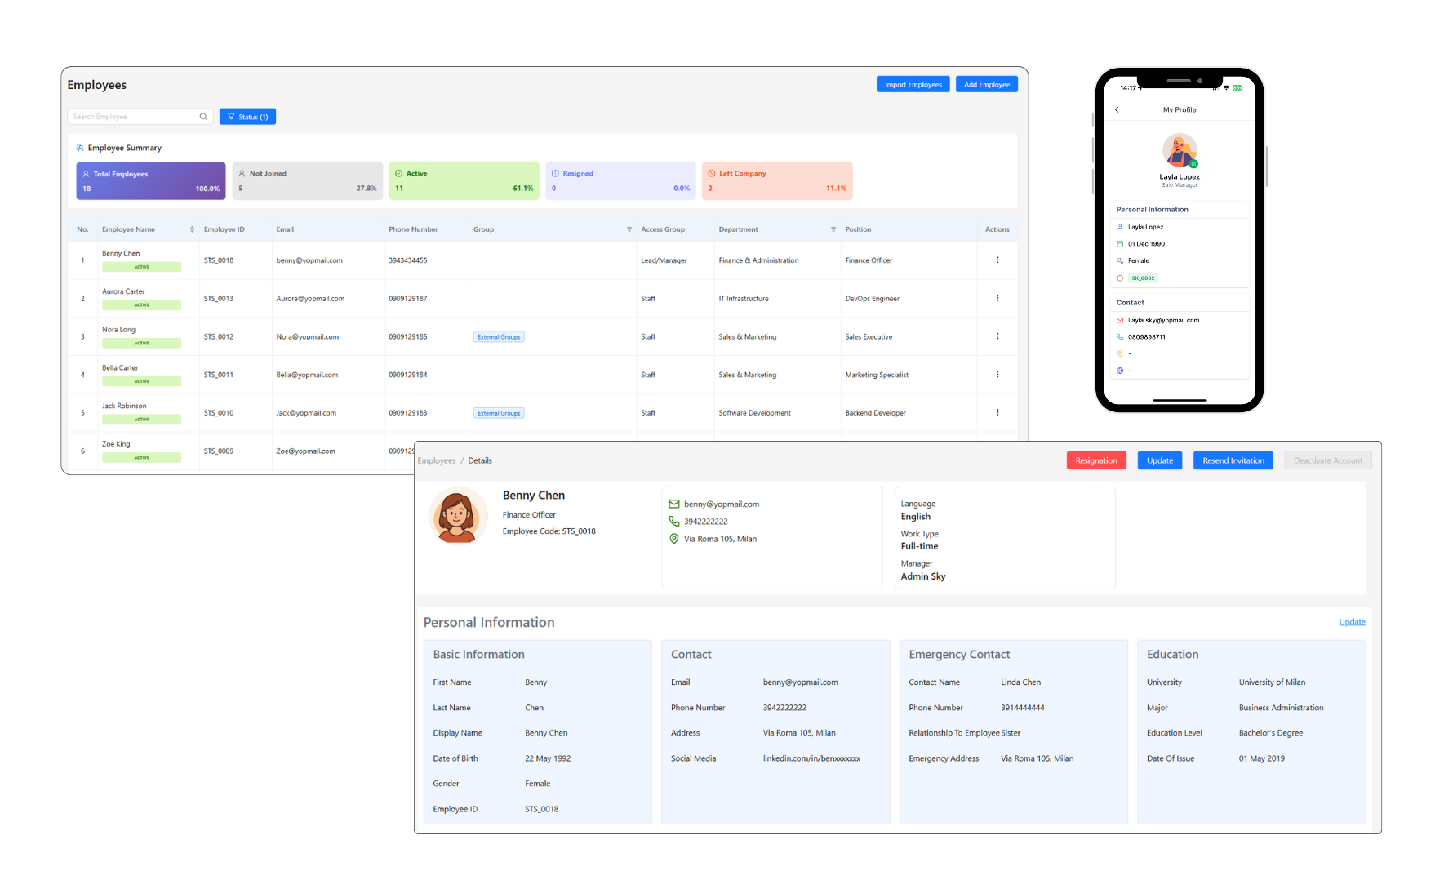This screenshot has height=880, width=1444.
Task: Click into the Search Employee field
Action: pyautogui.click(x=135, y=117)
